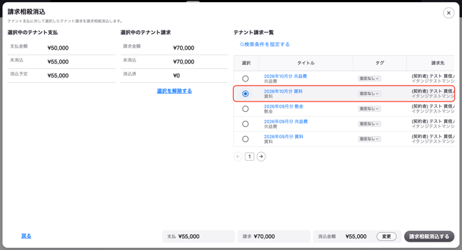The image size is (462, 250).
Task: Click the 請求金額 value ¥70,000
Action: 183,48
